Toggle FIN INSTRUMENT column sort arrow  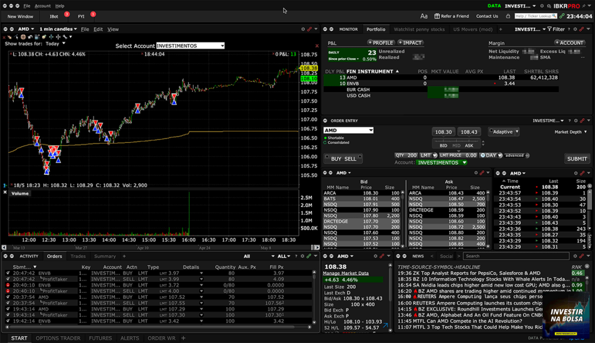(x=397, y=71)
